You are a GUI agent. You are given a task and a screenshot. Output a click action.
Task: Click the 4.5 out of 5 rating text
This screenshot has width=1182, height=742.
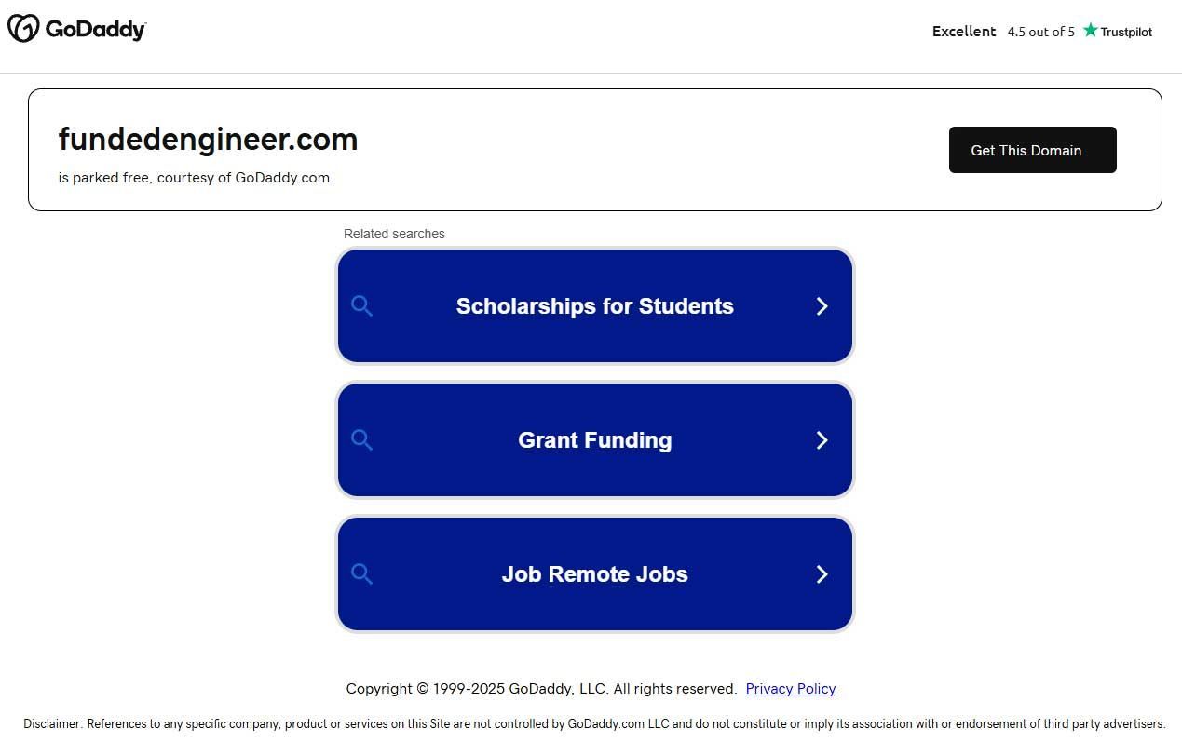[x=1040, y=32]
